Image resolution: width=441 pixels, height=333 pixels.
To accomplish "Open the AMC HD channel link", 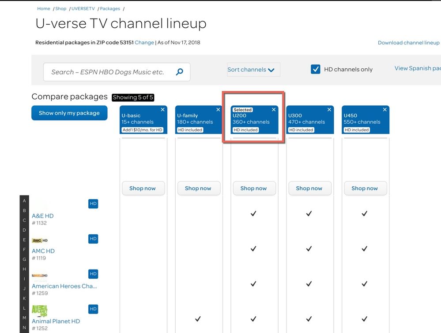I will click(43, 251).
